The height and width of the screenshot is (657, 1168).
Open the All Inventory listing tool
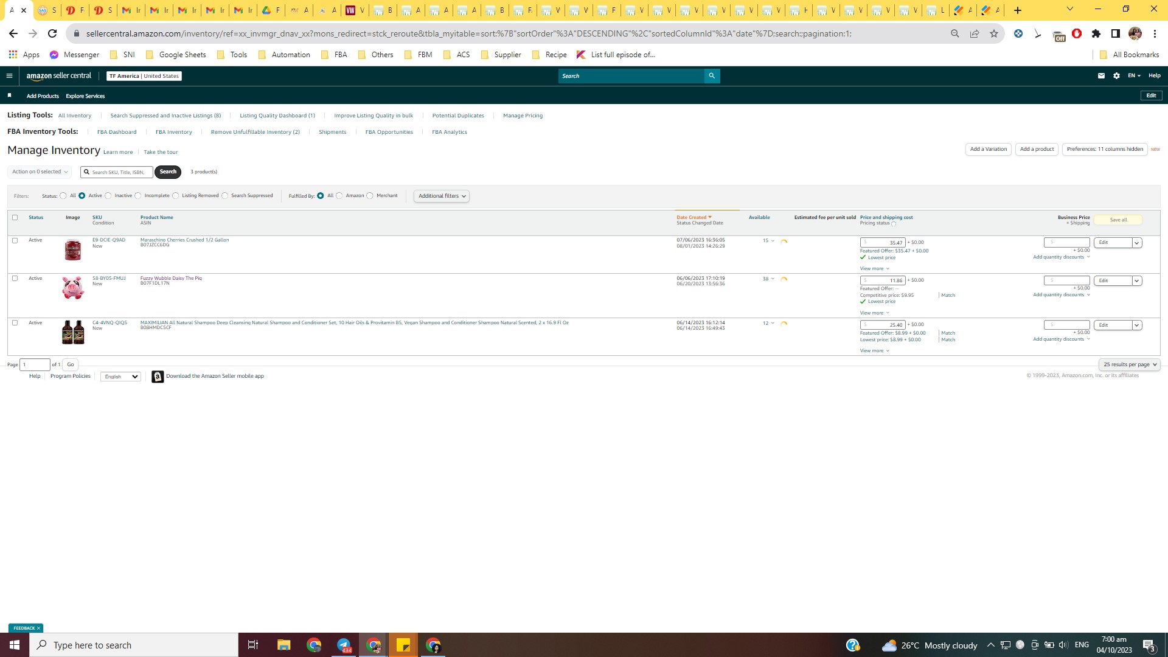pyautogui.click(x=75, y=116)
